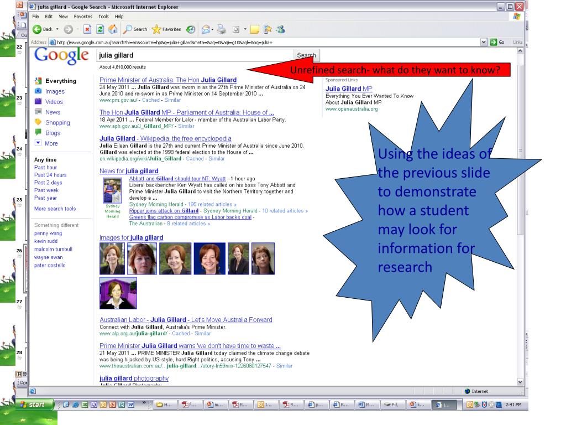Open the Tools menu
Viewport: 566px width, 425px height.
103,16
